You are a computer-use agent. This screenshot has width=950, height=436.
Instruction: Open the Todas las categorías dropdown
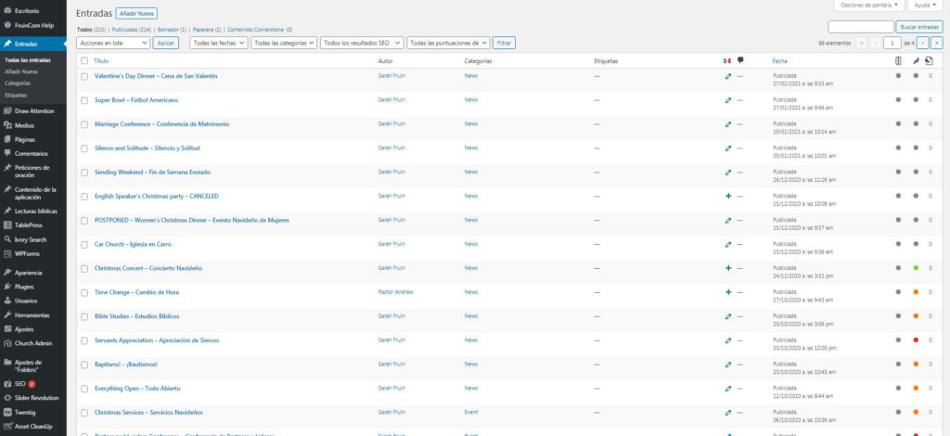pyautogui.click(x=284, y=43)
